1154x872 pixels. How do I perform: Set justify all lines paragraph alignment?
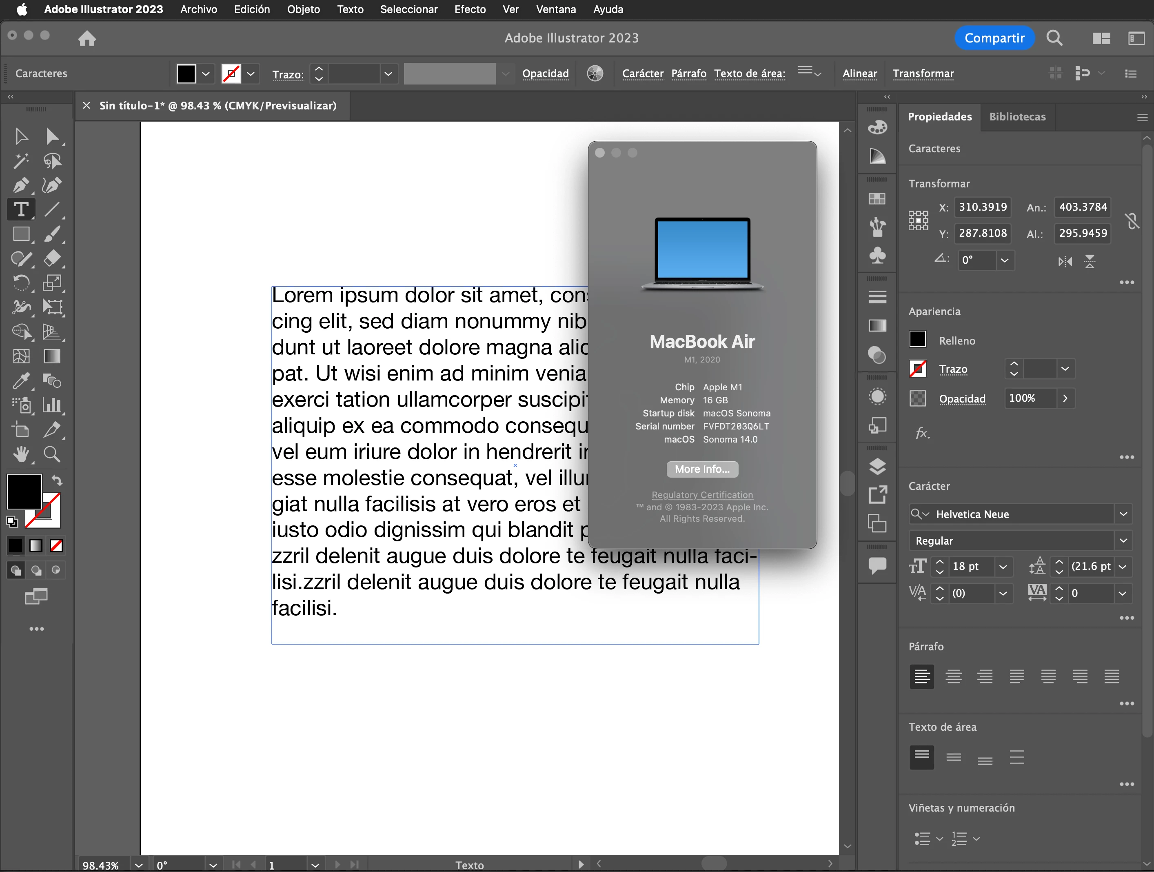click(1112, 677)
